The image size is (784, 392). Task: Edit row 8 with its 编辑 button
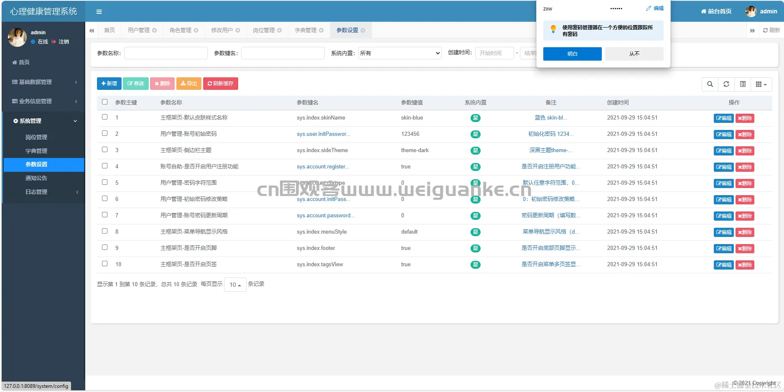coord(724,232)
